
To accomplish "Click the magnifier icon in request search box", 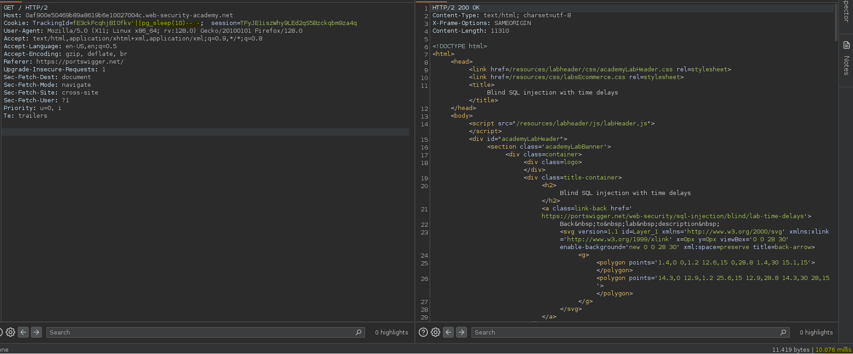I will (x=359, y=333).
